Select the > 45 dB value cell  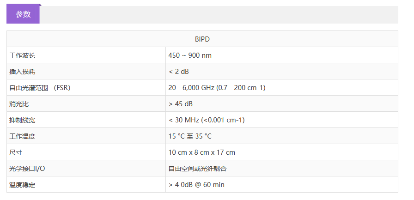(x=181, y=104)
